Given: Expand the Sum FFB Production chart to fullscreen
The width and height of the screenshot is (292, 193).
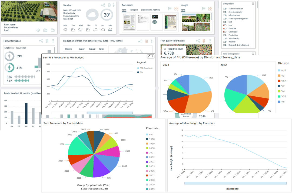Looking at the screenshot, I should (149, 56).
